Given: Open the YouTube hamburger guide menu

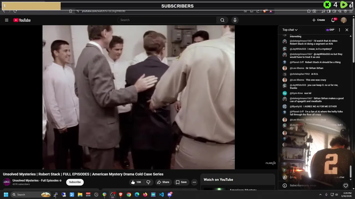Looking at the screenshot, I should pos(7,20).
